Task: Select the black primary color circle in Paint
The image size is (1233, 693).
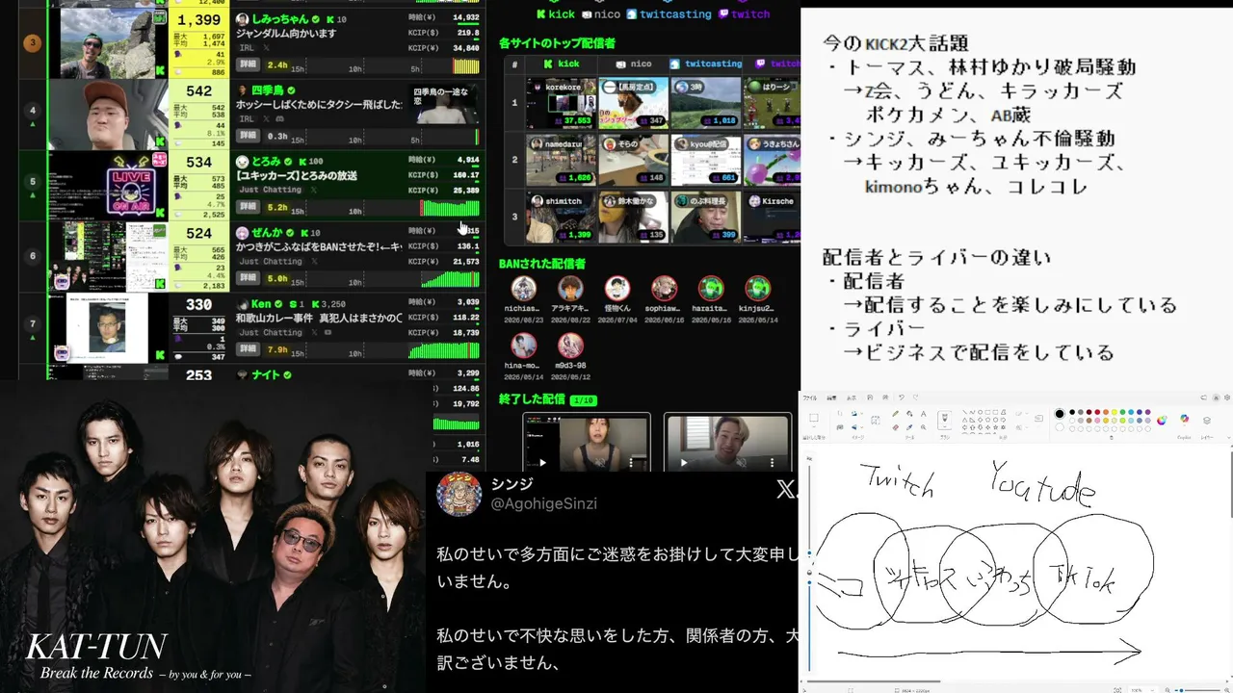Action: [1060, 414]
